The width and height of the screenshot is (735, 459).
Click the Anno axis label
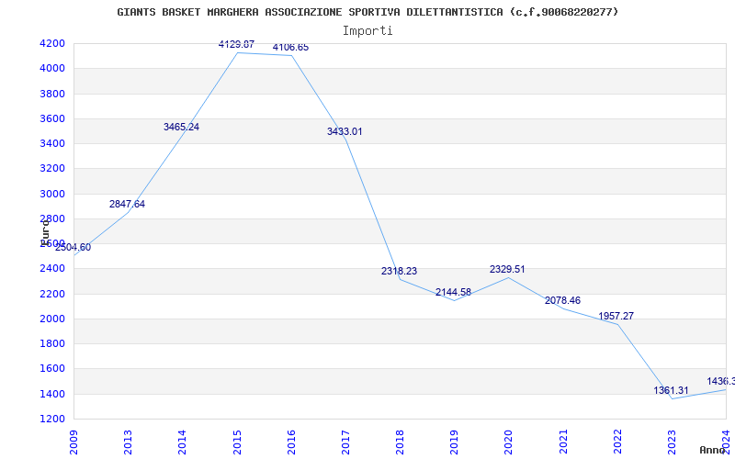711,450
